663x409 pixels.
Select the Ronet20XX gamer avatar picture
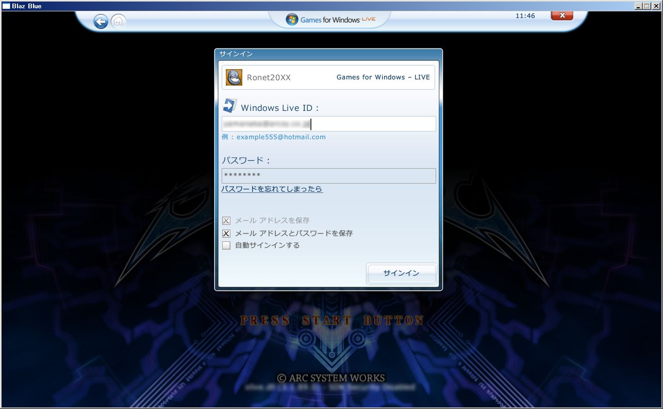coord(234,77)
